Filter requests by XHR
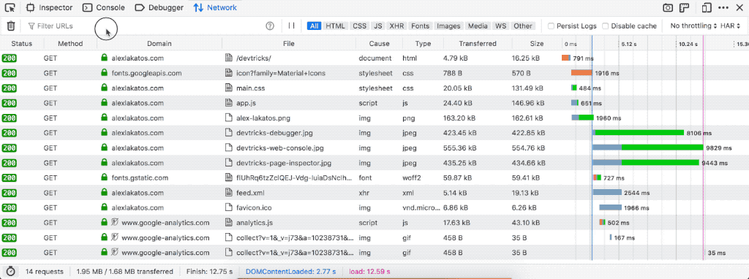Screen dimensions: 749x279 click(x=396, y=26)
